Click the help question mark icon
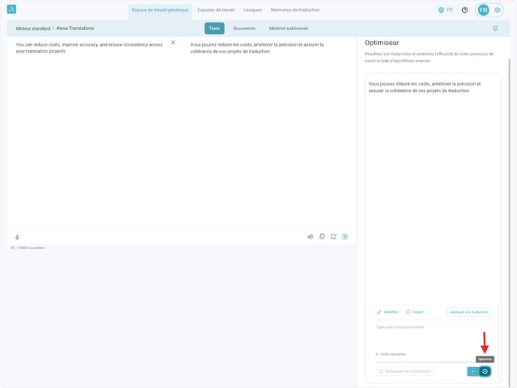517x388 pixels. pyautogui.click(x=464, y=11)
